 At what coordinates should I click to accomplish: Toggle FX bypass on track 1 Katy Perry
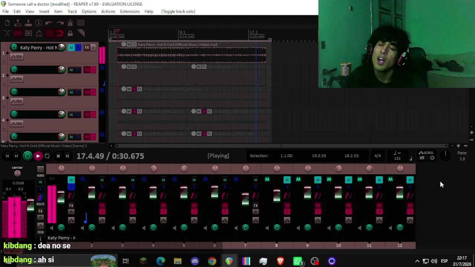click(x=93, y=47)
